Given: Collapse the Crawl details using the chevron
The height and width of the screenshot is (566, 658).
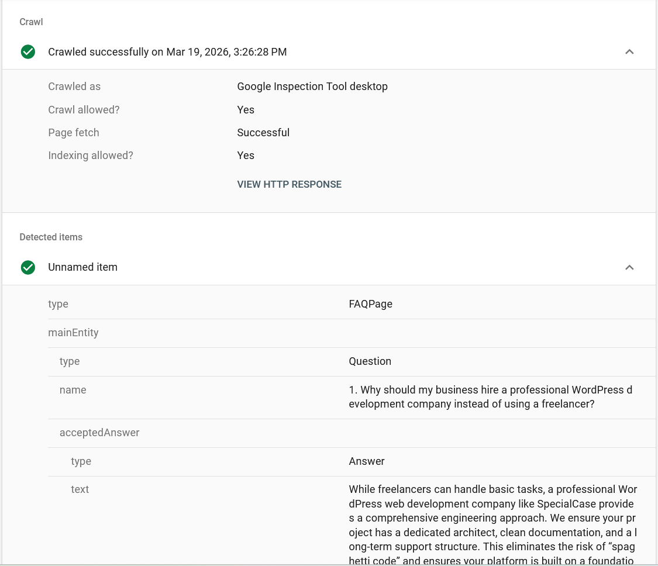Looking at the screenshot, I should click(x=629, y=51).
